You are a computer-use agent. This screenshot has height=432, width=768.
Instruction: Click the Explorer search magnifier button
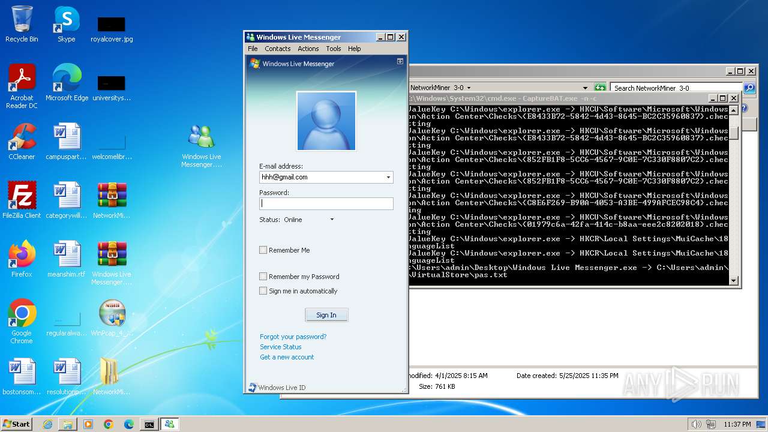point(749,88)
